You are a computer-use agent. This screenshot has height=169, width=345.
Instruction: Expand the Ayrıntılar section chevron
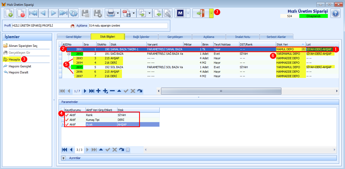pos(64,158)
